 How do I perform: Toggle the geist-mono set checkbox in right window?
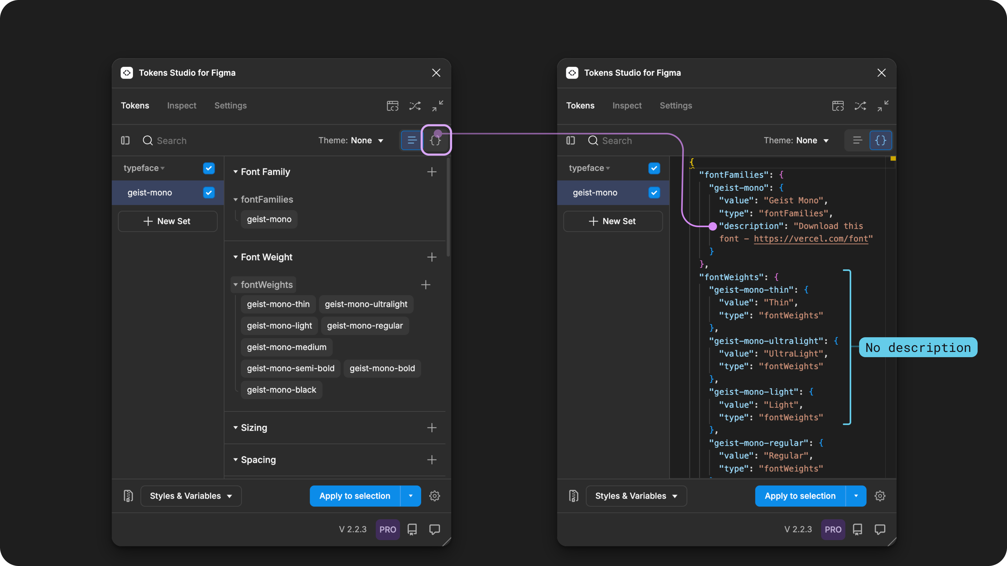coord(654,193)
